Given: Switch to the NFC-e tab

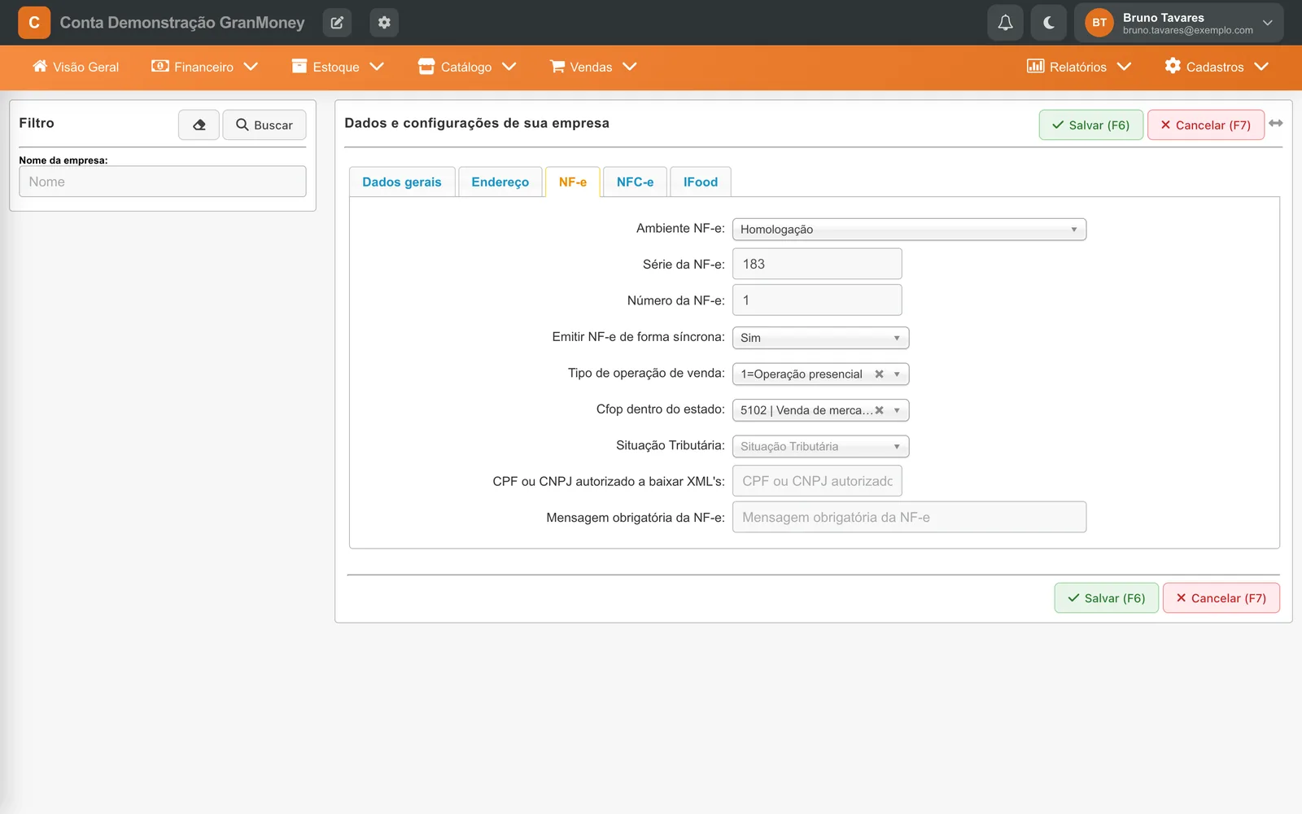Looking at the screenshot, I should [x=635, y=182].
